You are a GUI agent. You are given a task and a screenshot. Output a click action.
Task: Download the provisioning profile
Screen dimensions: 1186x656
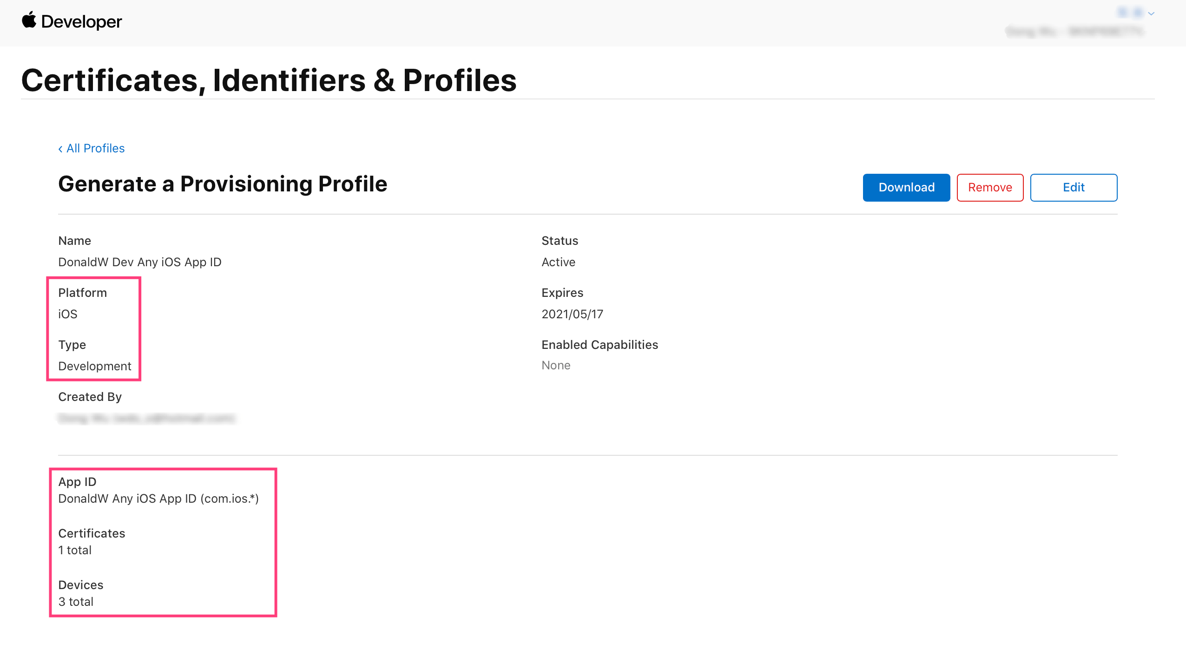click(x=906, y=187)
